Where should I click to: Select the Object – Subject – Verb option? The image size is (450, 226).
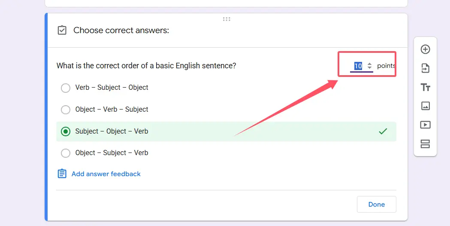[66, 153]
